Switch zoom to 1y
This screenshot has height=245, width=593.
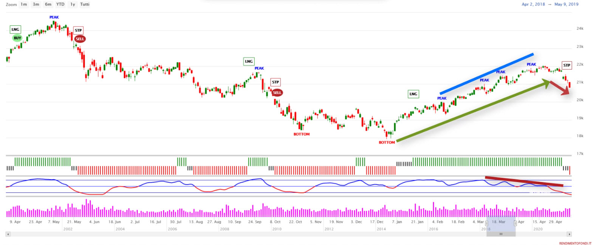click(x=73, y=5)
